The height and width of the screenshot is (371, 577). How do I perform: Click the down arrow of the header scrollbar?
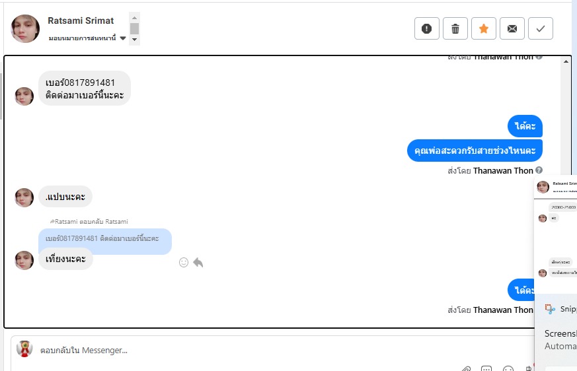134,40
